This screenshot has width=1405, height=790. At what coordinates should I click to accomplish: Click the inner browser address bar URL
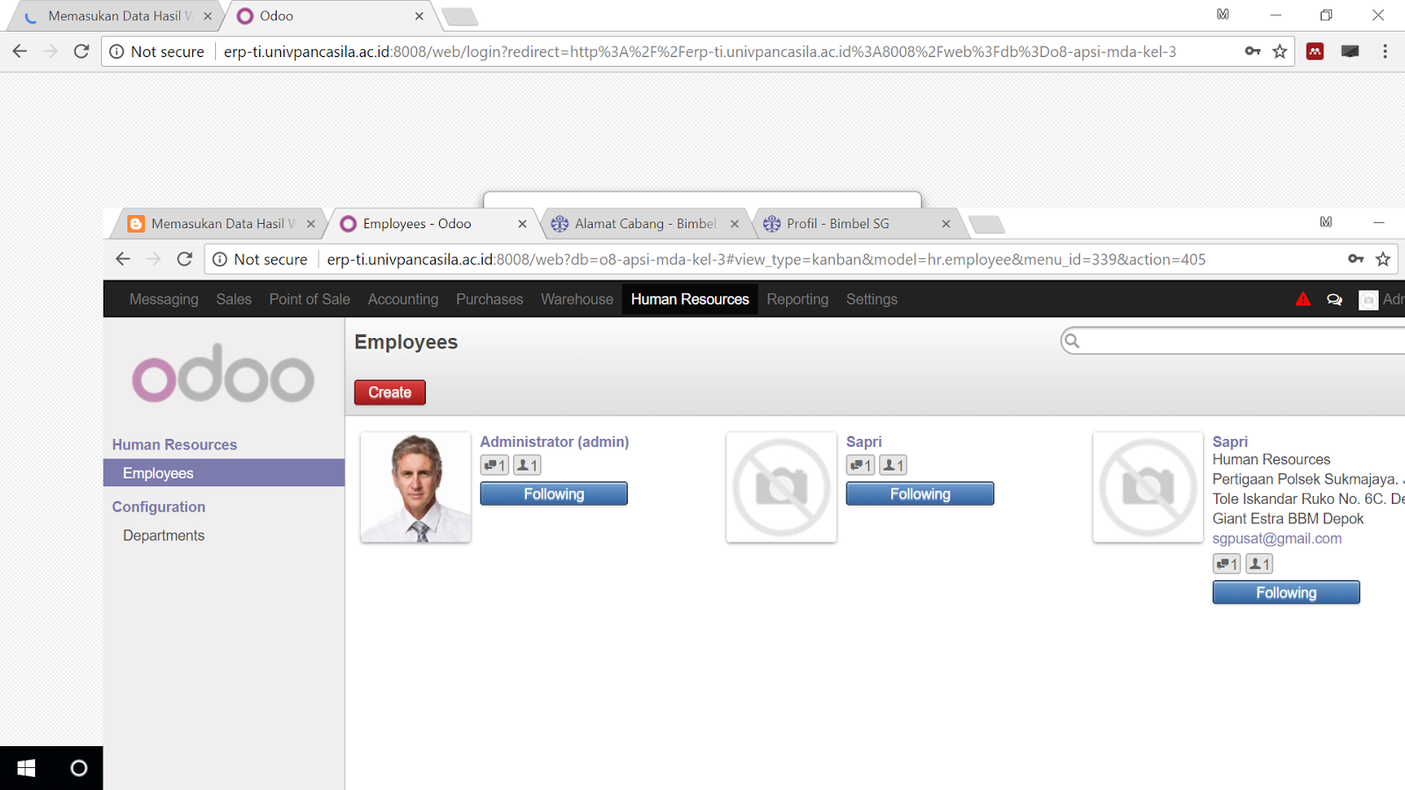tap(767, 260)
